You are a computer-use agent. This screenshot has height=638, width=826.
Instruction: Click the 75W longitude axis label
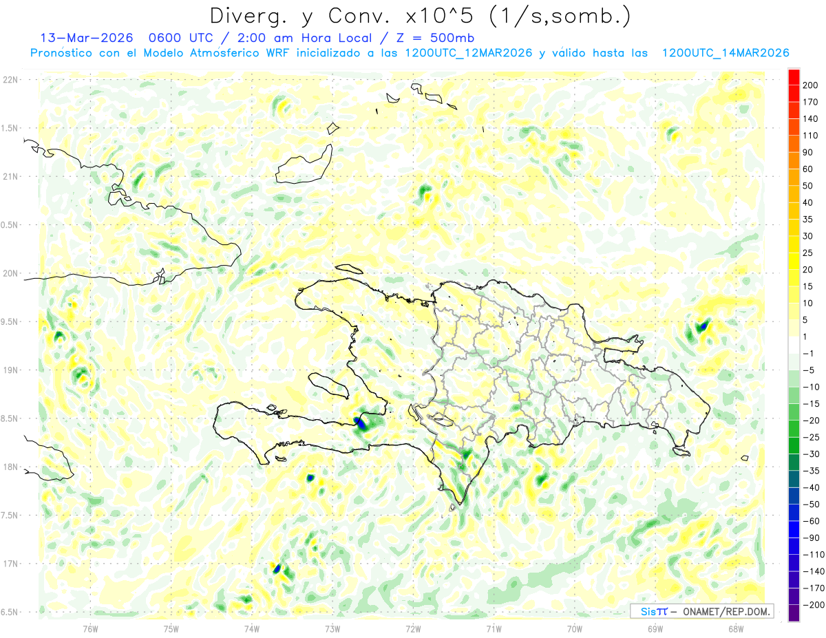[171, 628]
